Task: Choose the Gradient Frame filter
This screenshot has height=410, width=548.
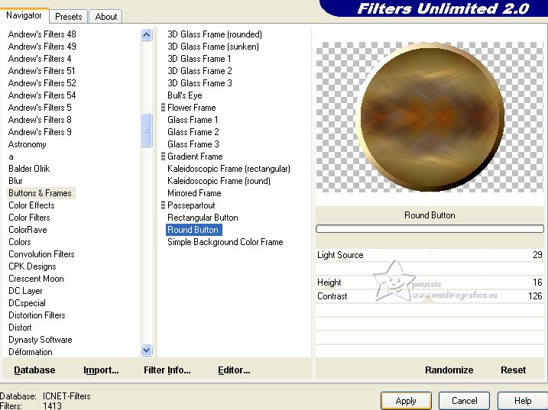Action: coord(195,157)
